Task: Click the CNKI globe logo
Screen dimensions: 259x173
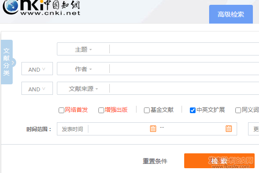Action: pyautogui.click(x=10, y=7)
